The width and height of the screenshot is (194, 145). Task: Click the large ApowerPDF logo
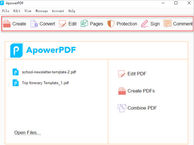[x=17, y=50]
